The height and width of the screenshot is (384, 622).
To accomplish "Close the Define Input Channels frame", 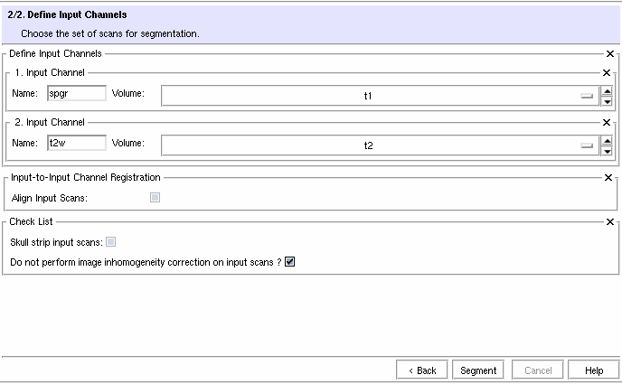I will tap(610, 54).
